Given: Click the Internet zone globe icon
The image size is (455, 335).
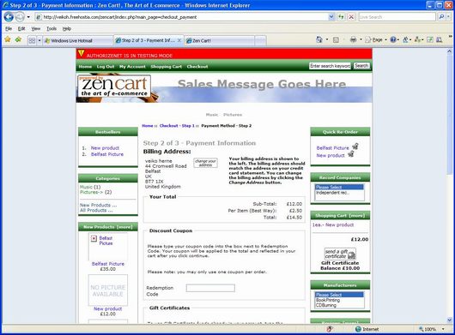Looking at the screenshot, I should [358, 329].
